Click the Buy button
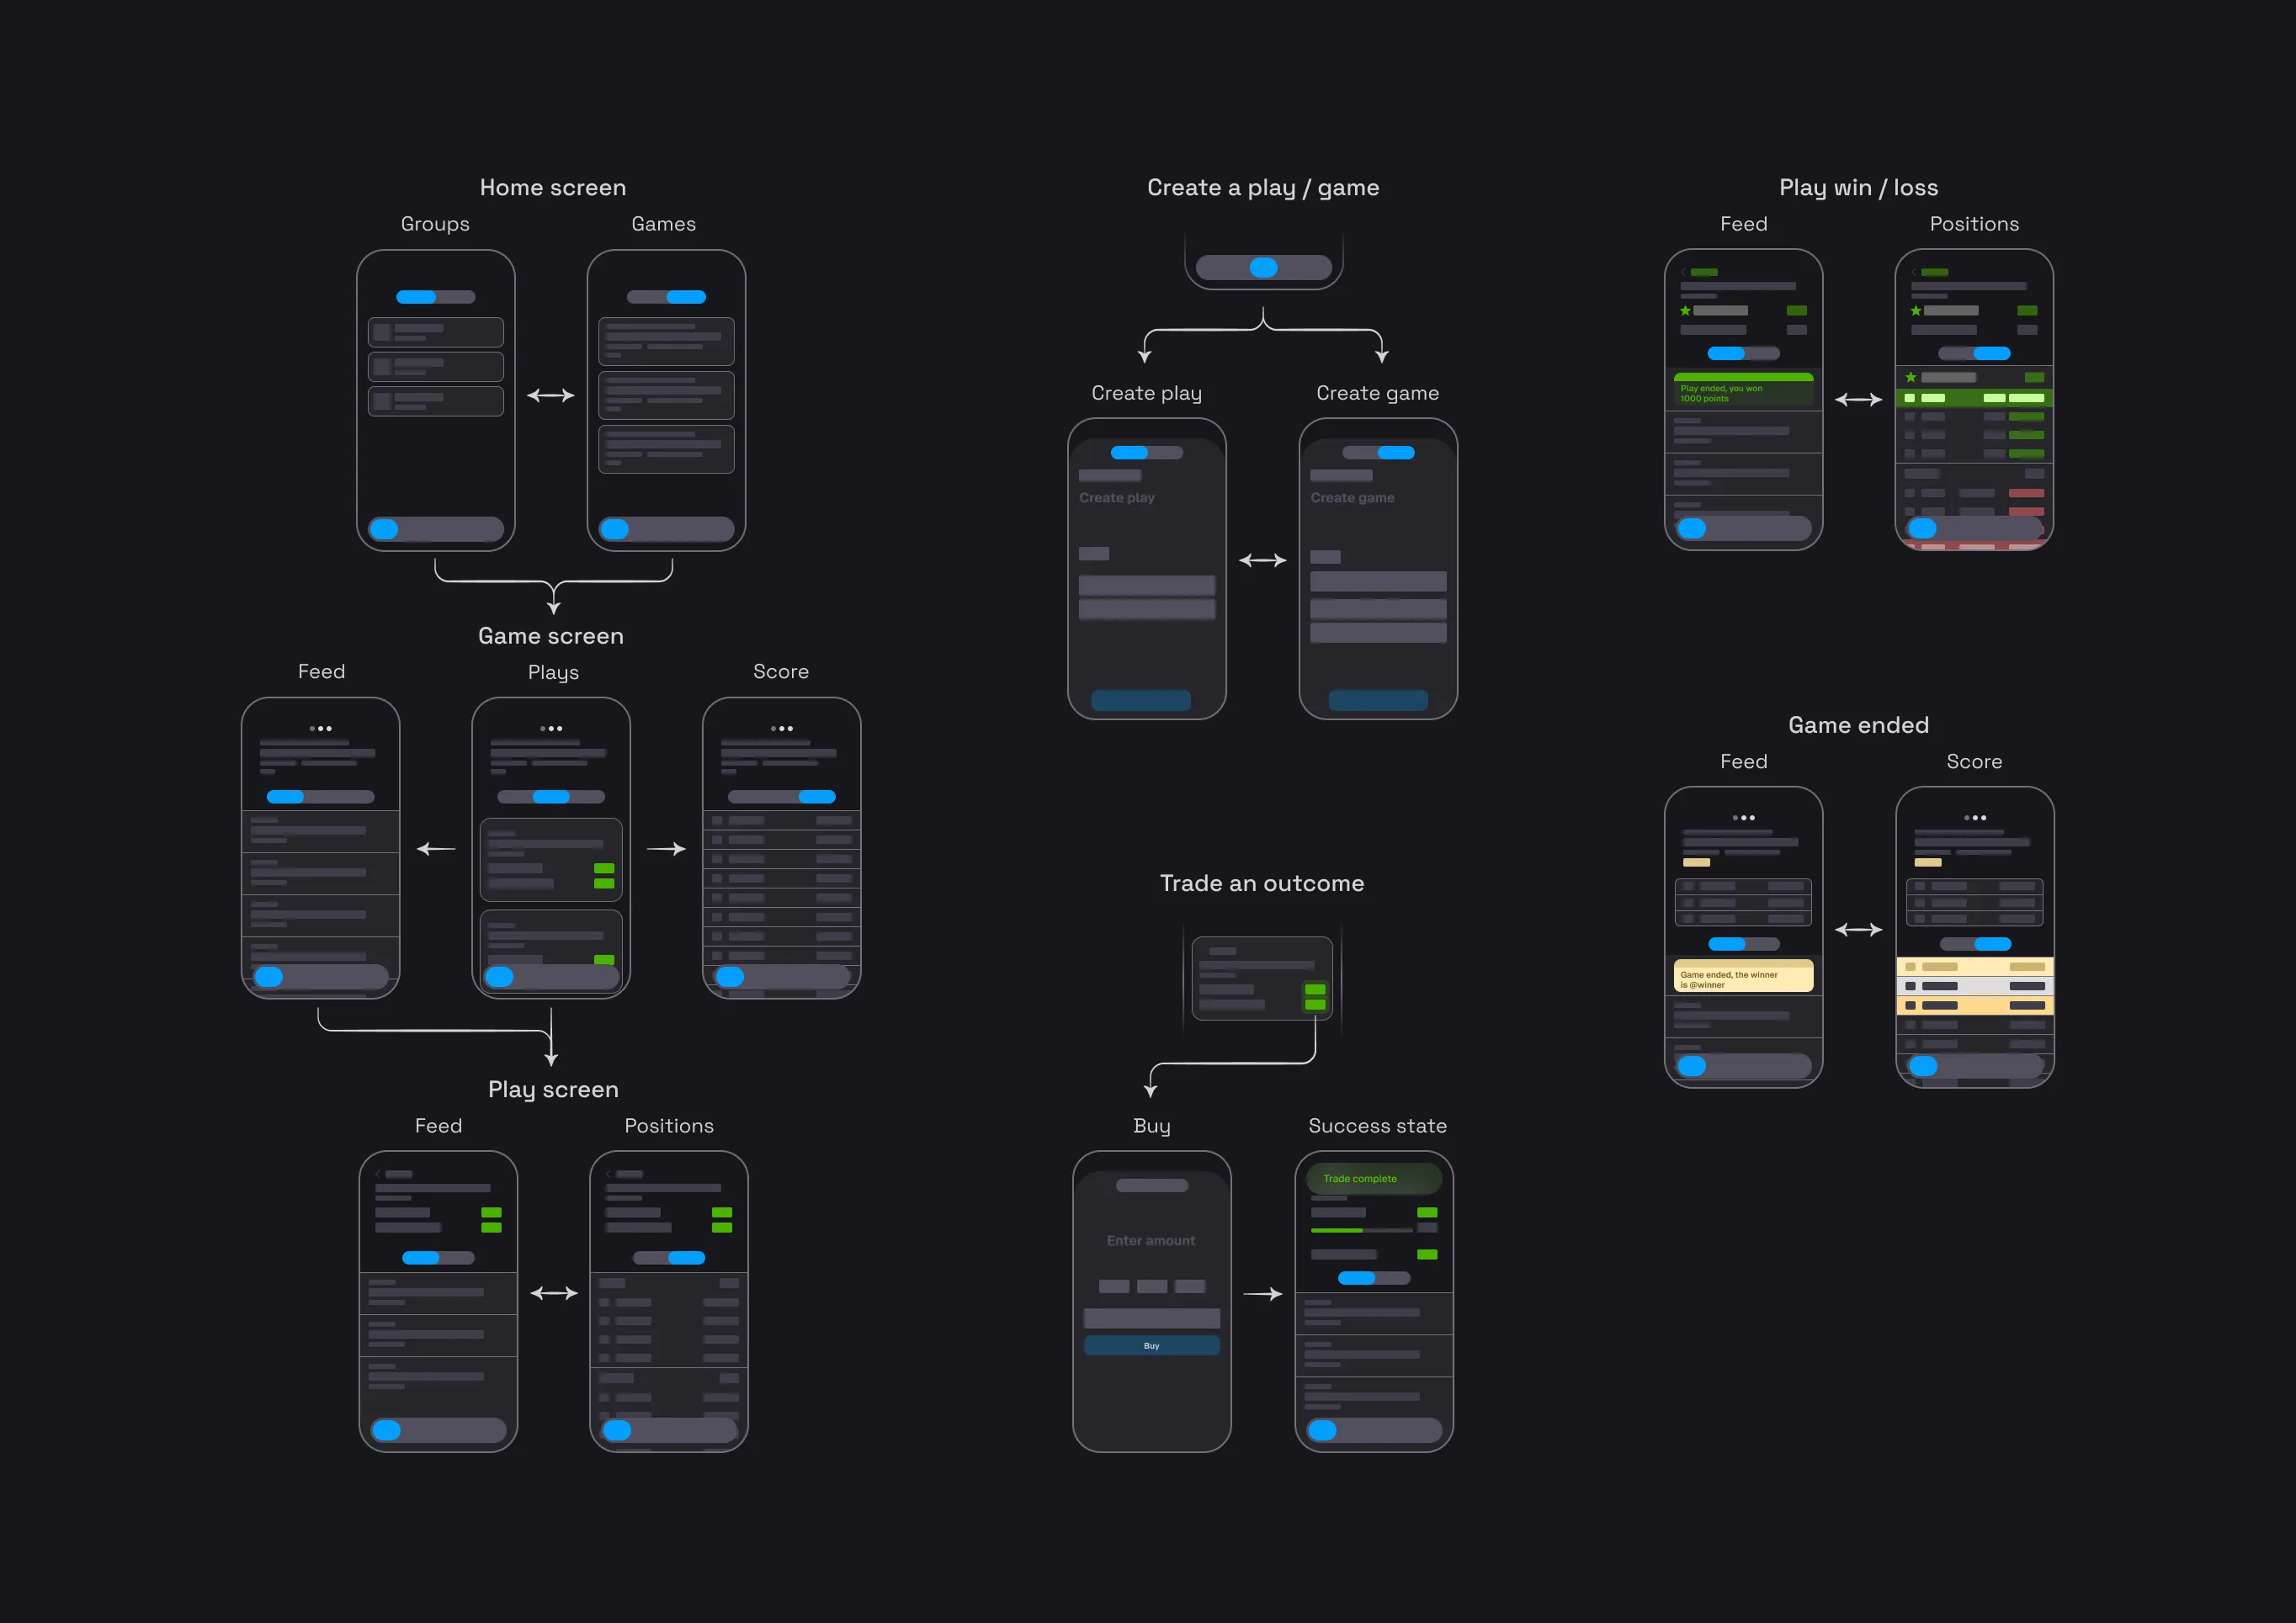This screenshot has height=1623, width=2296. [x=1152, y=1345]
